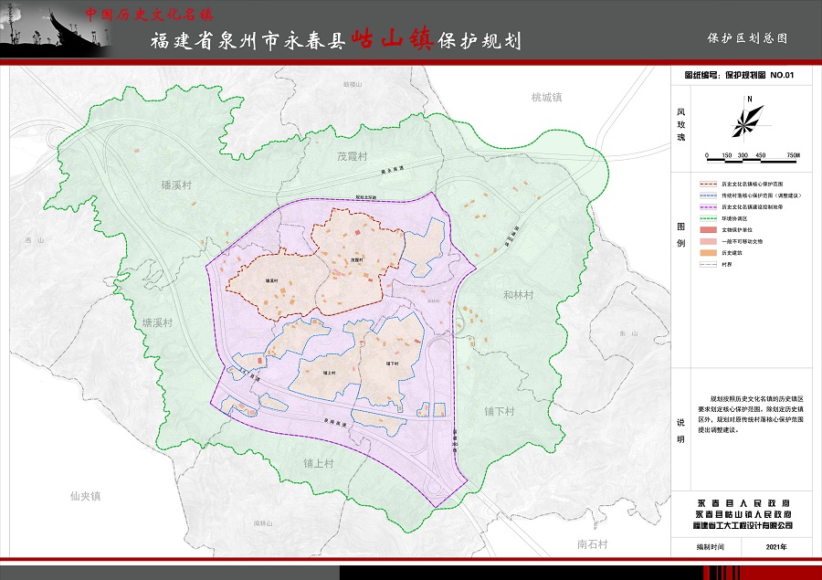The image size is (822, 580).
Task: Select the orange 历史建筑 legend swatch
Action: tap(707, 254)
